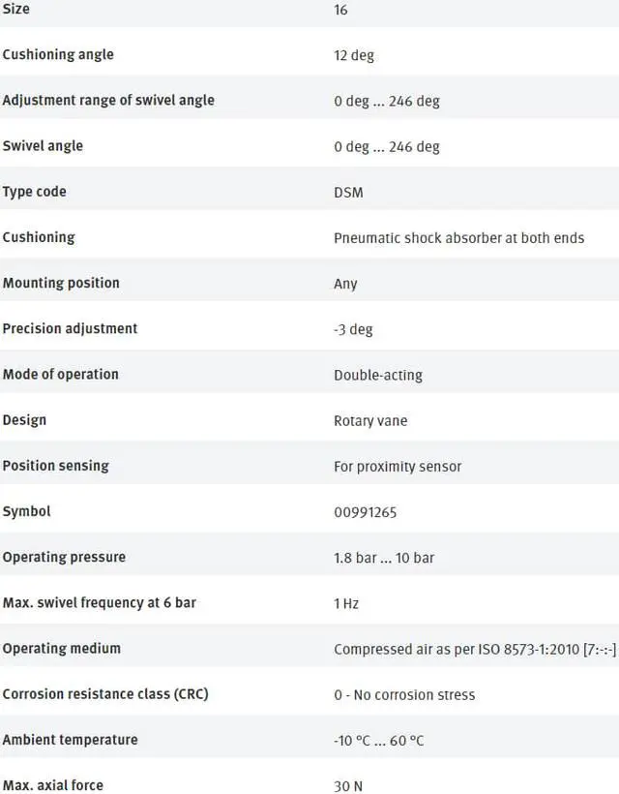Select the -3 deg precision adjustment value
619x794 pixels.
(353, 329)
